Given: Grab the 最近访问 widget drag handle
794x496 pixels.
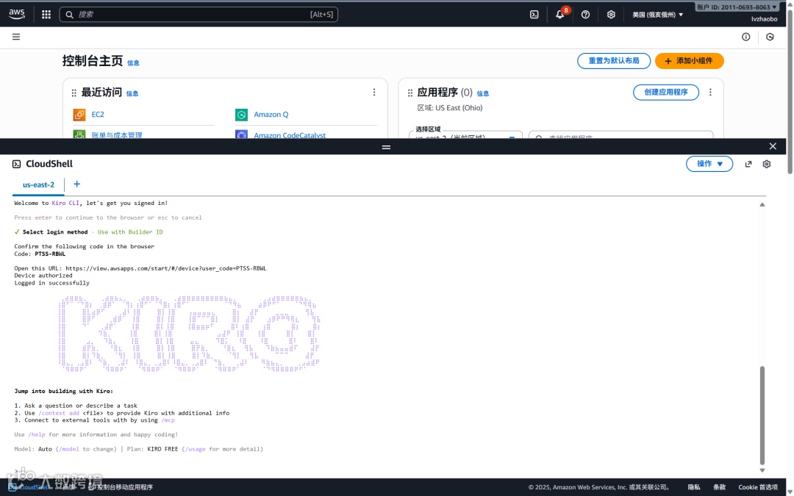Looking at the screenshot, I should click(74, 93).
